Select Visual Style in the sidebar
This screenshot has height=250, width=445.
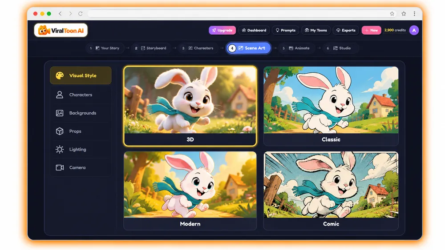click(x=81, y=75)
